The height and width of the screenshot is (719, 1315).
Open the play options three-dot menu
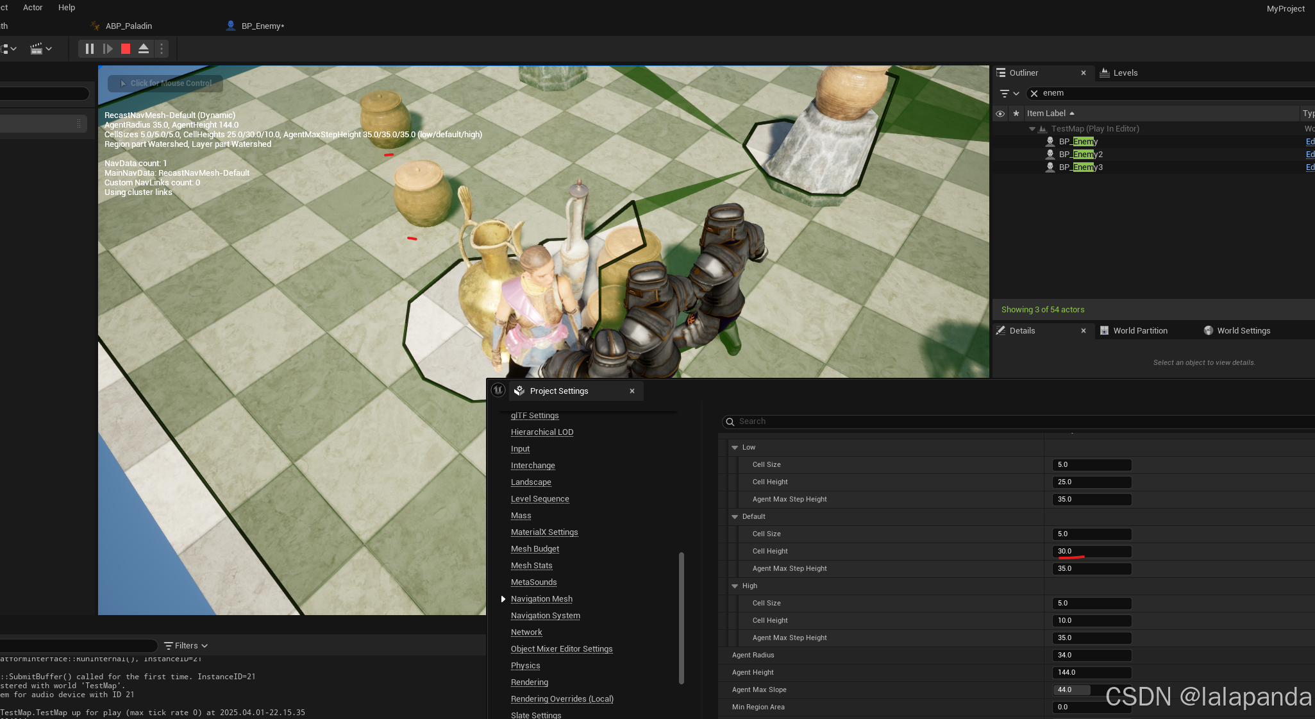click(x=162, y=49)
